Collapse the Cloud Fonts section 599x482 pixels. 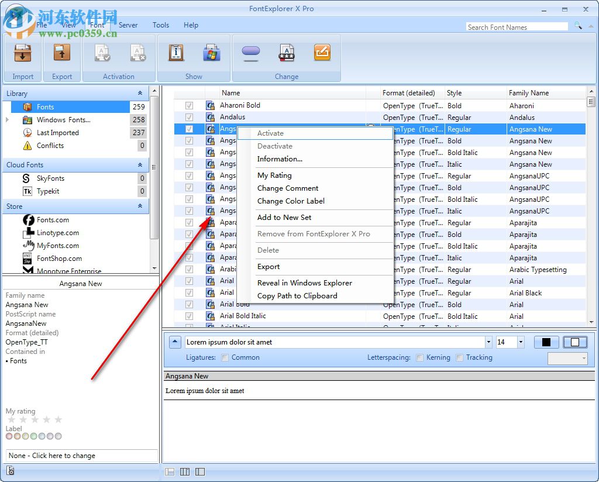[x=140, y=165]
